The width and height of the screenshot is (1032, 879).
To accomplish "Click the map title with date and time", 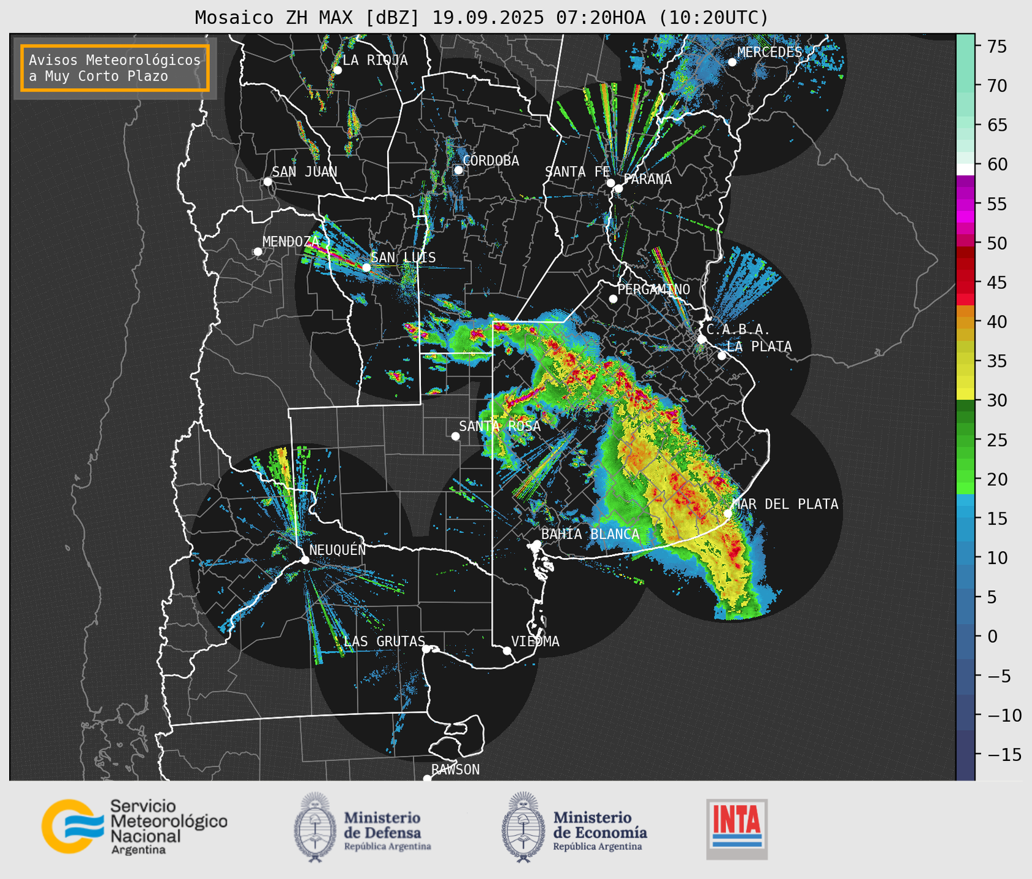I will click(481, 18).
